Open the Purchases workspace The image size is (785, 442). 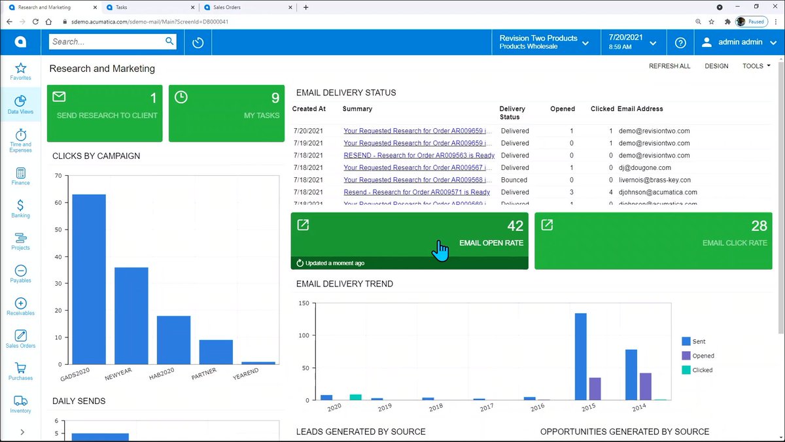pyautogui.click(x=20, y=371)
